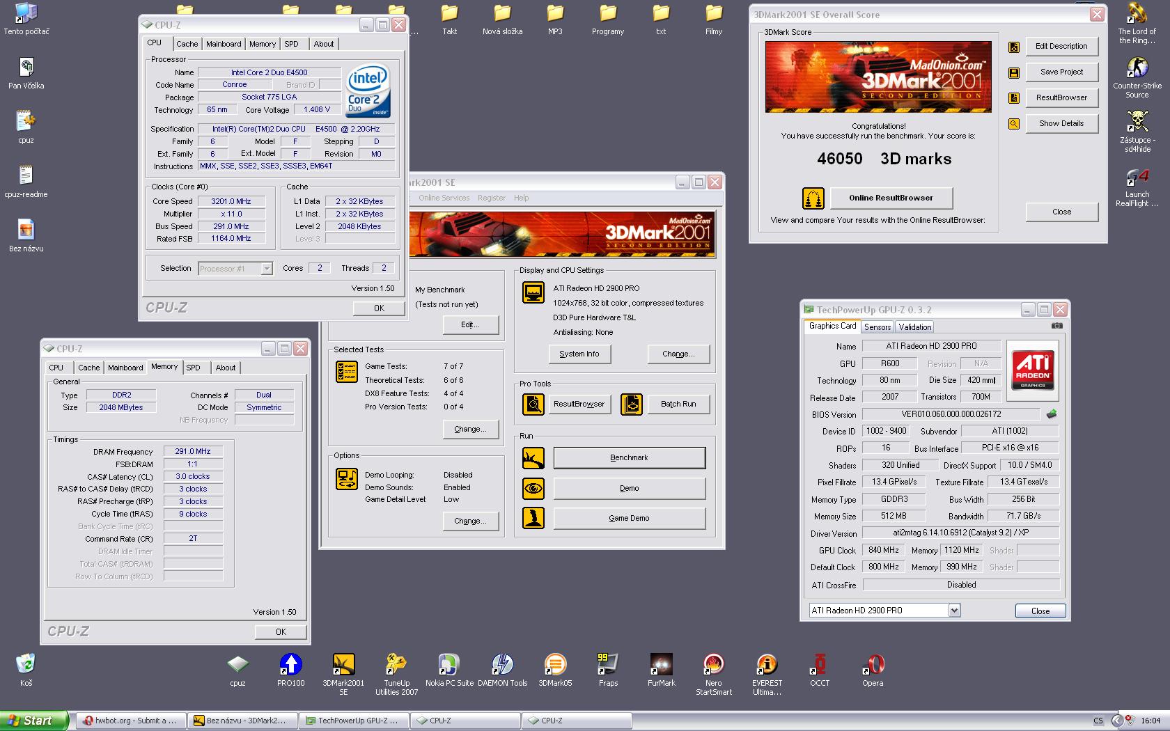The width and height of the screenshot is (1170, 731).
Task: Click the 46050 3D marks score
Action: (884, 159)
